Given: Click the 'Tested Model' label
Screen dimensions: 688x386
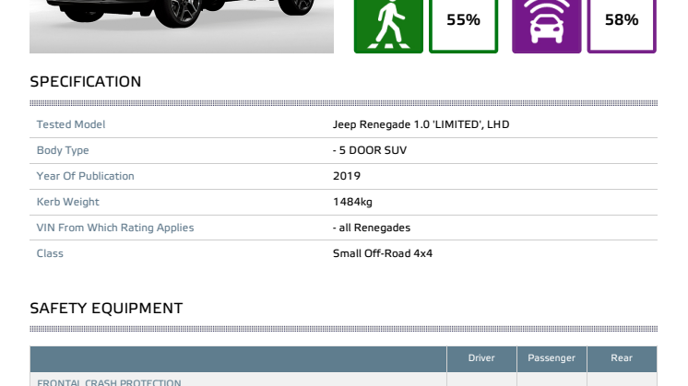Looking at the screenshot, I should coord(71,124).
